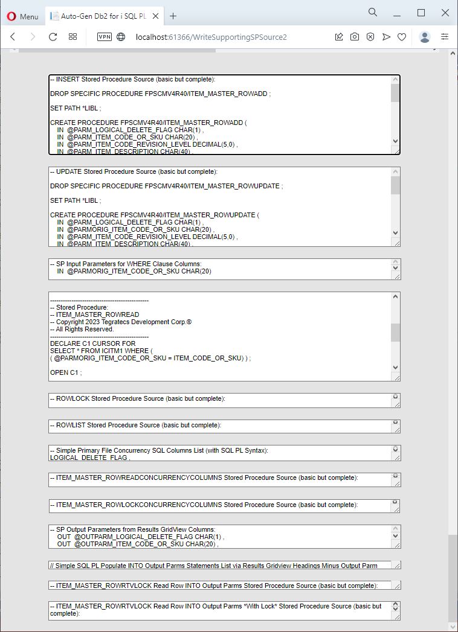
Task: Click the ITEM_MASTER_ROWLOCKCONCURRENCYCOLUMNS source textarea
Action: pos(224,506)
